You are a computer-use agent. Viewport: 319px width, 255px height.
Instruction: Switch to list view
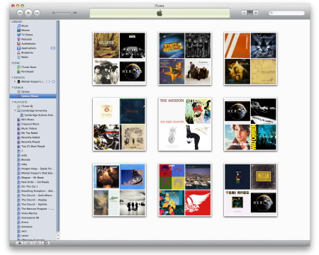click(245, 13)
